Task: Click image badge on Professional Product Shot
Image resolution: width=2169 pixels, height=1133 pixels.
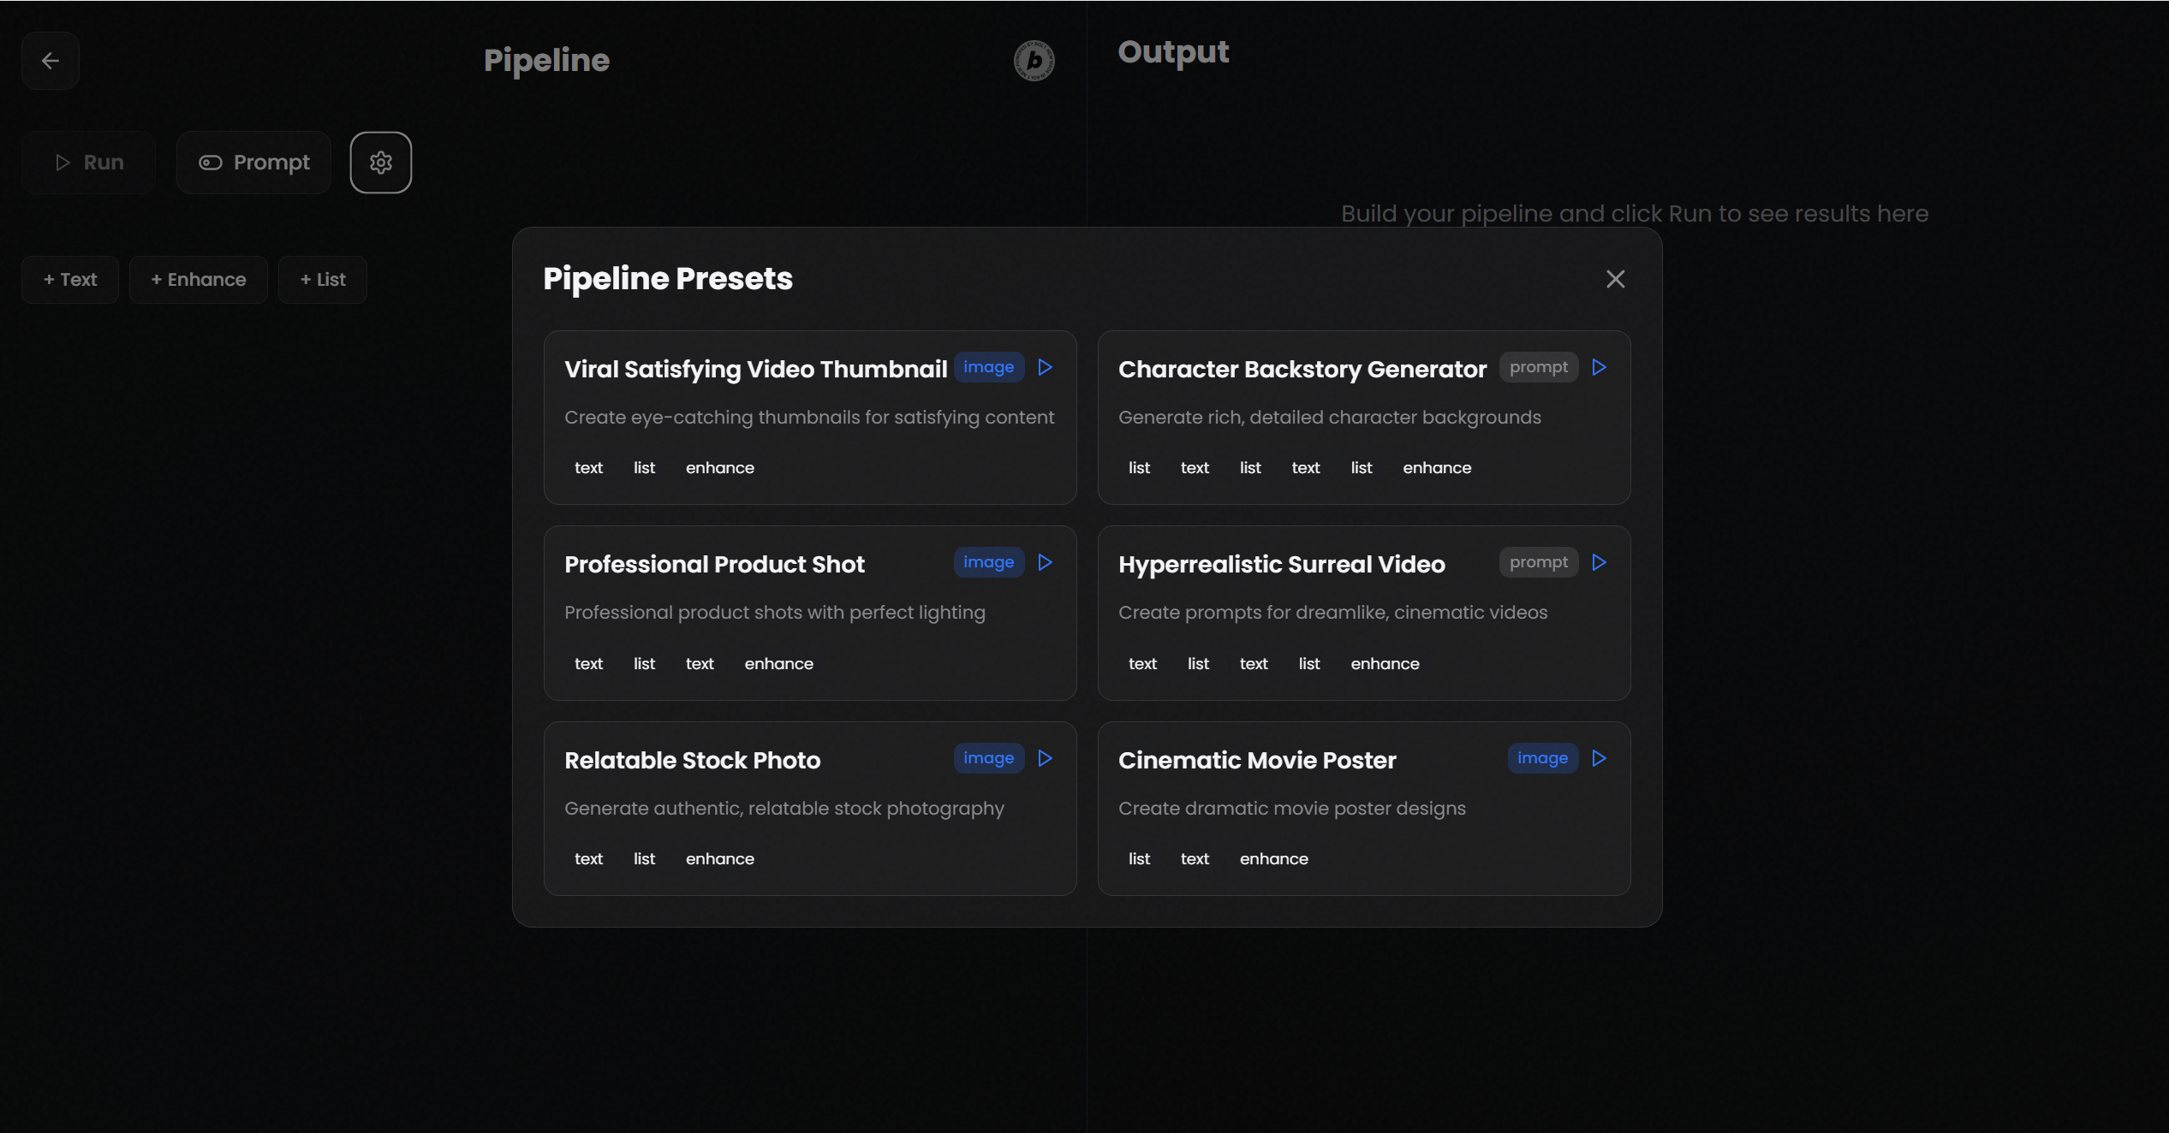Action: pos(988,562)
